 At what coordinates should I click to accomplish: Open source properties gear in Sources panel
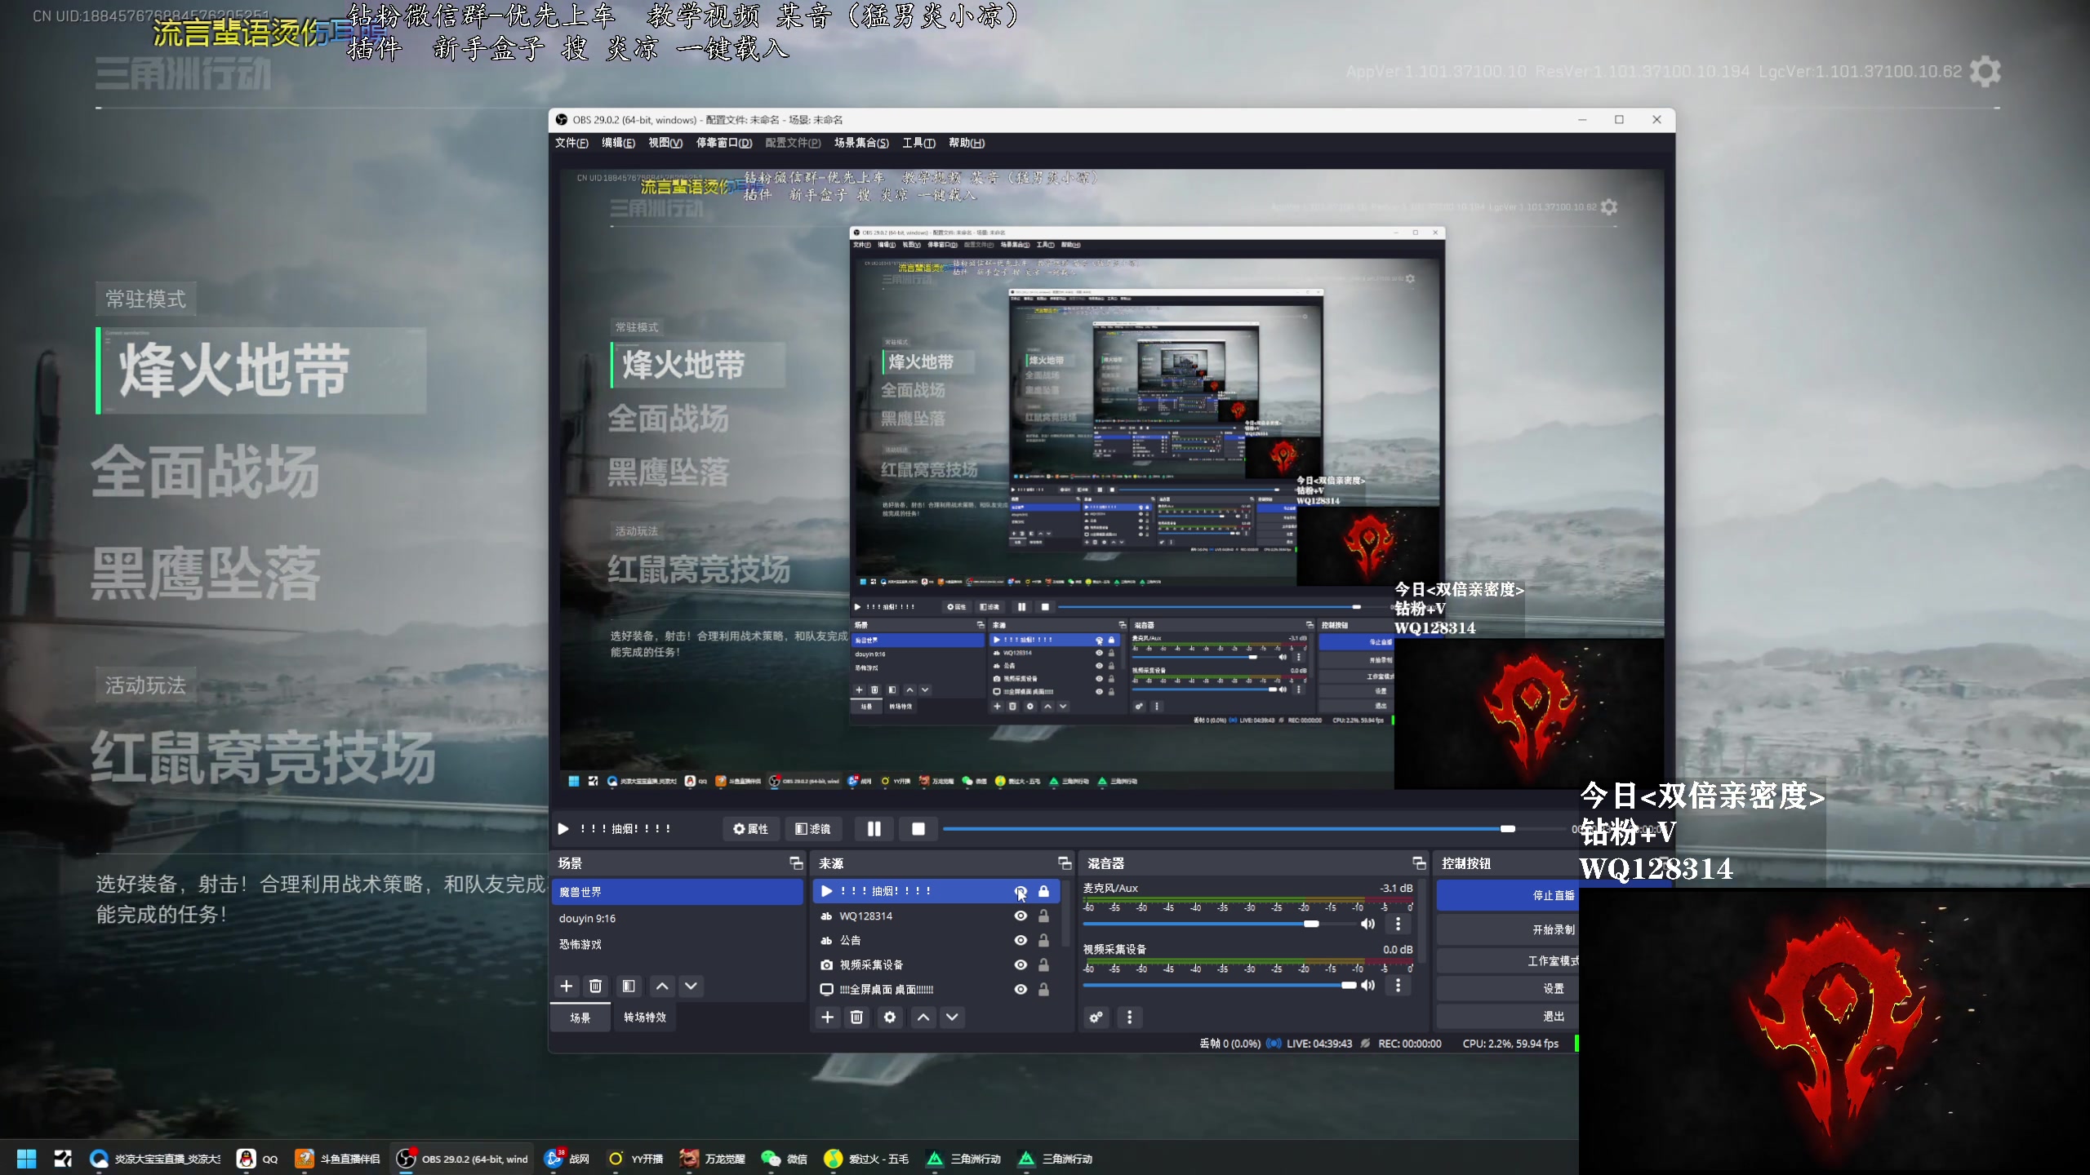click(890, 1017)
